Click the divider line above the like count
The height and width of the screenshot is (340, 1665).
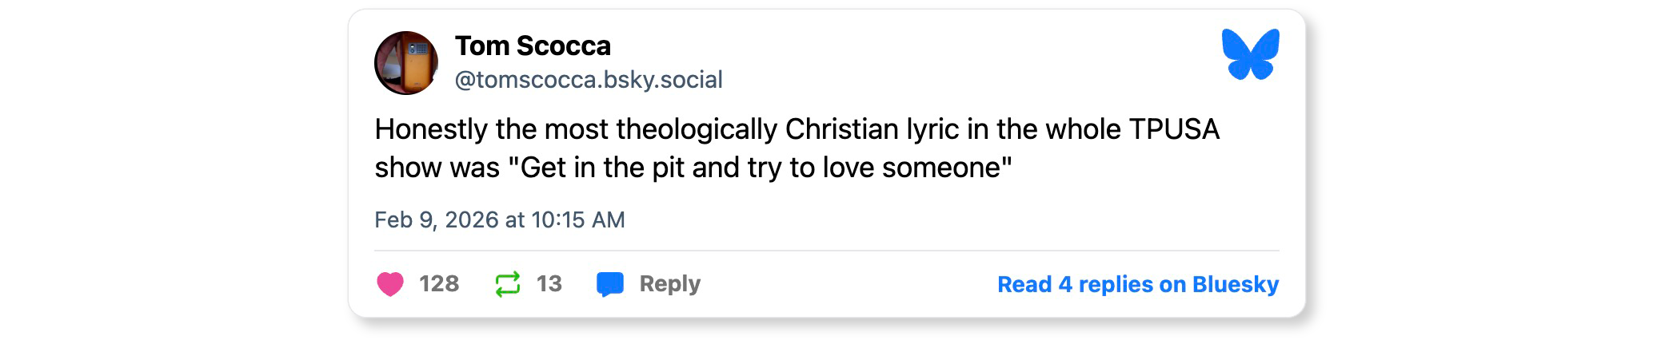point(826,251)
